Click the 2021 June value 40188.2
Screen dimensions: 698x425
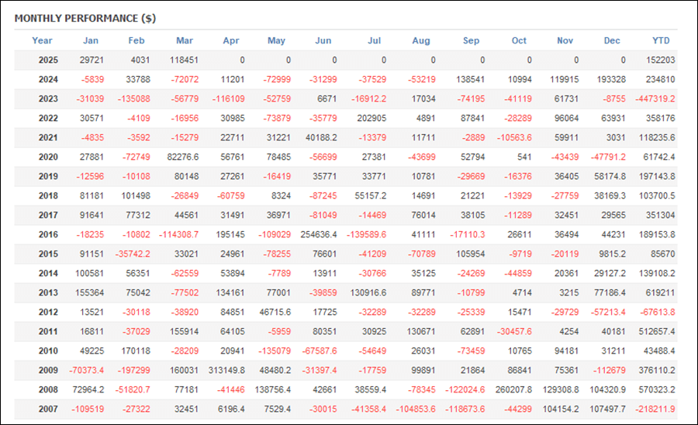321,137
